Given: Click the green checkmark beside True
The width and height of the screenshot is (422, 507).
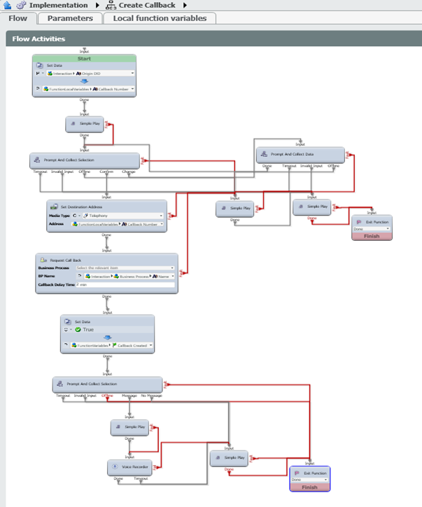Looking at the screenshot, I should click(x=78, y=330).
